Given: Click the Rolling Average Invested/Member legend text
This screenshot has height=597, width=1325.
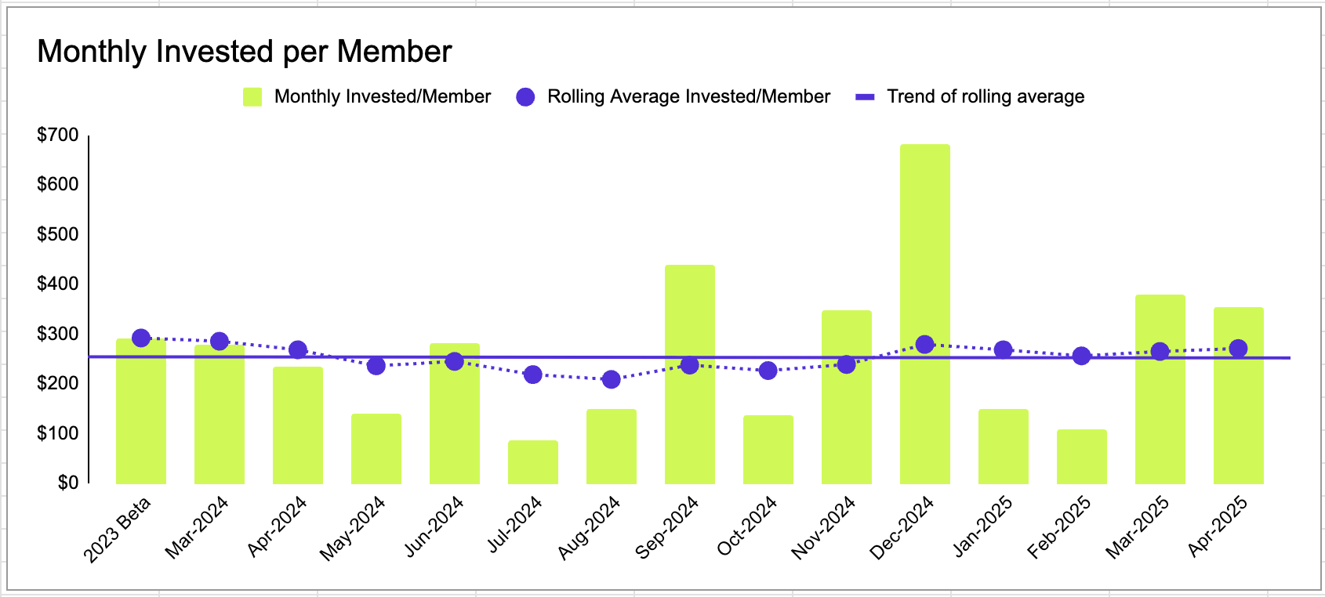Looking at the screenshot, I should tap(688, 97).
